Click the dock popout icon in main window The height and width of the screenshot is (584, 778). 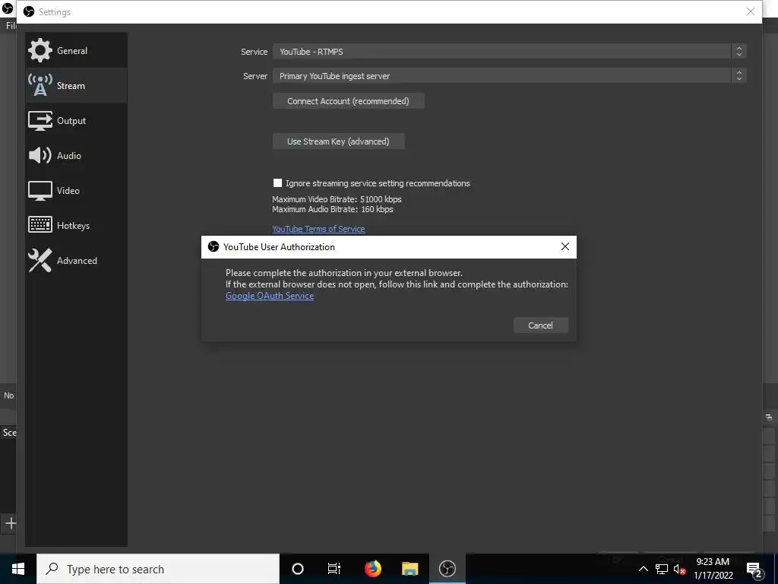pyautogui.click(x=769, y=417)
